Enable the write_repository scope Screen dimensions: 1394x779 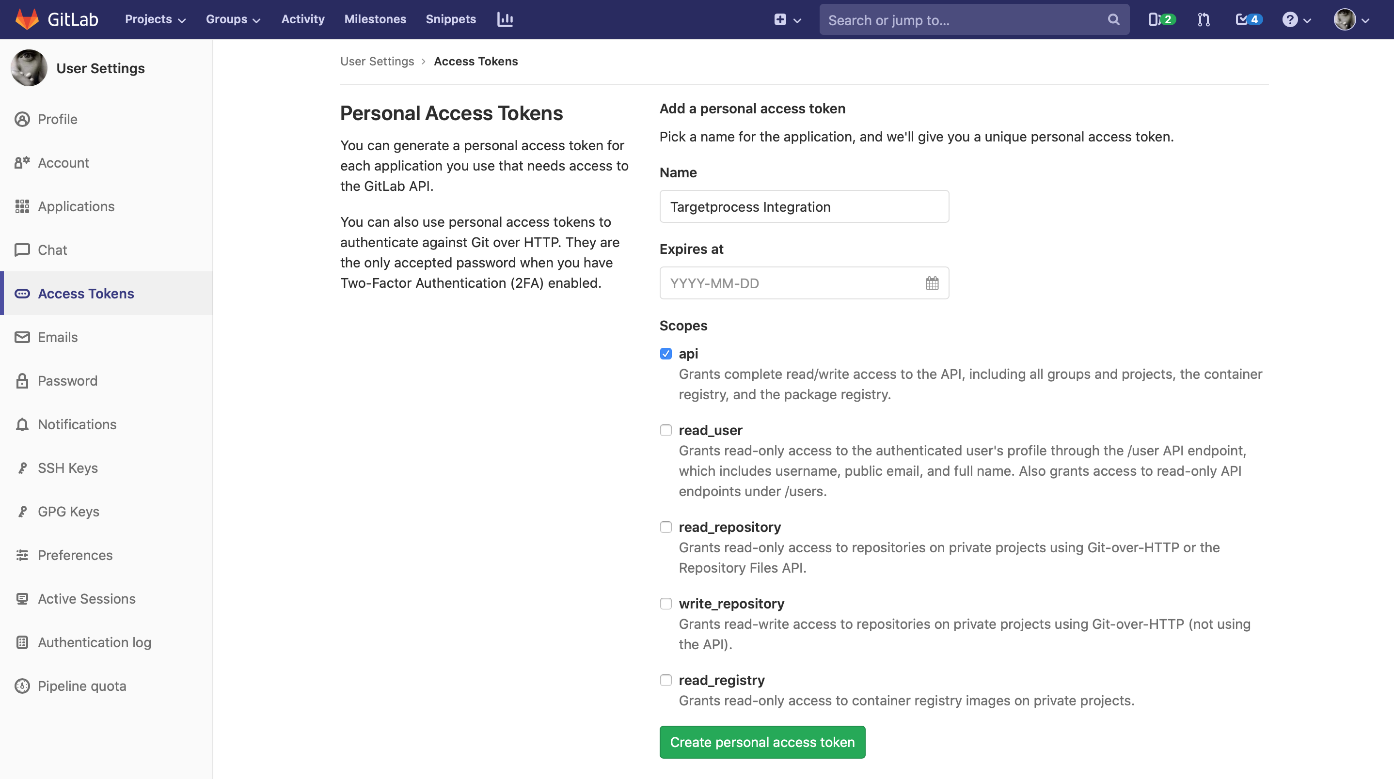pyautogui.click(x=665, y=604)
